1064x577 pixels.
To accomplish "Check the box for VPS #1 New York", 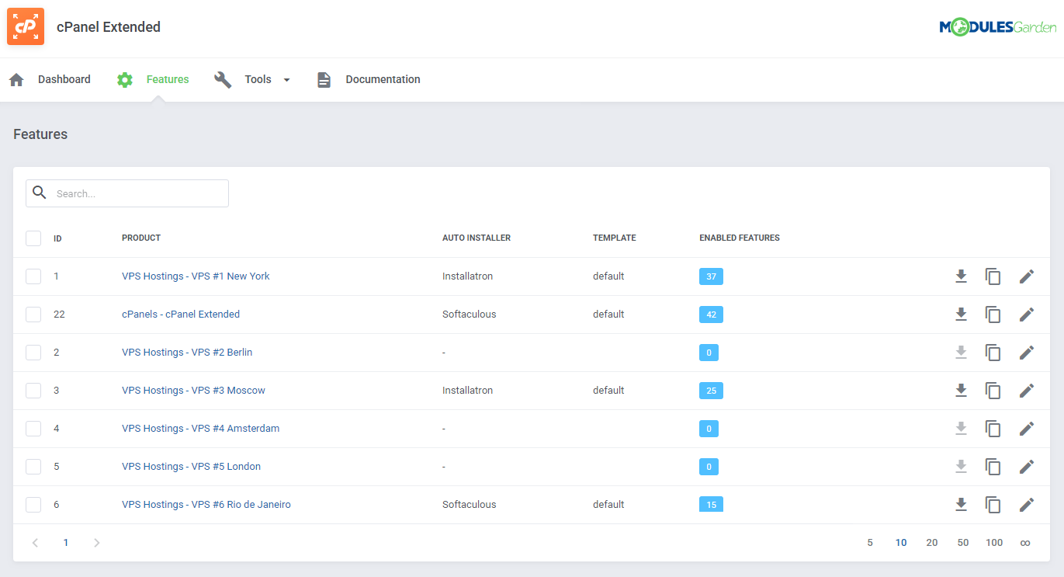I will tap(33, 276).
